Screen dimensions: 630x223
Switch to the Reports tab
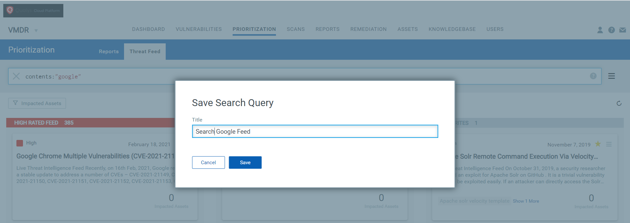point(109,52)
